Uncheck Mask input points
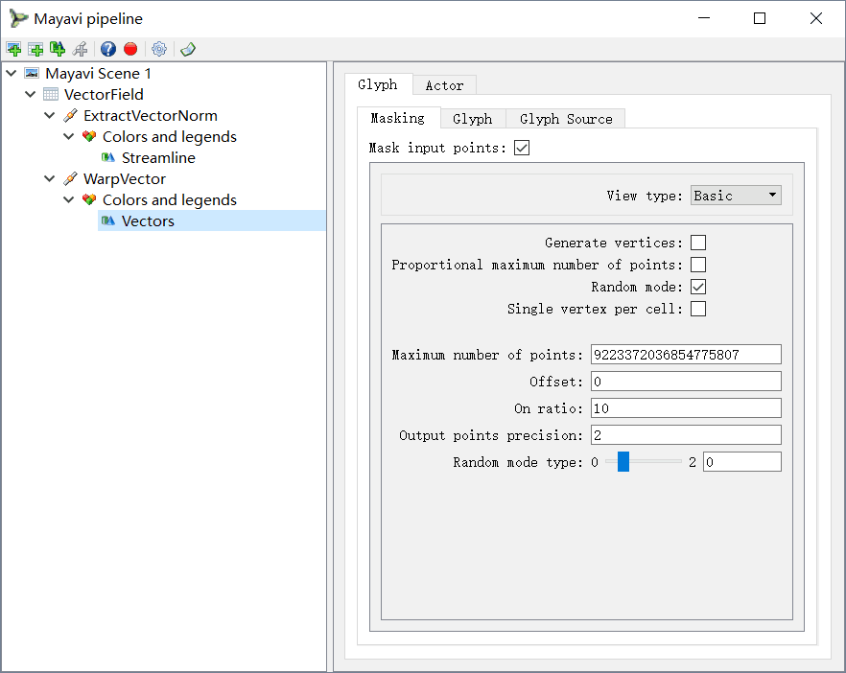The image size is (846, 673). pyautogui.click(x=521, y=148)
